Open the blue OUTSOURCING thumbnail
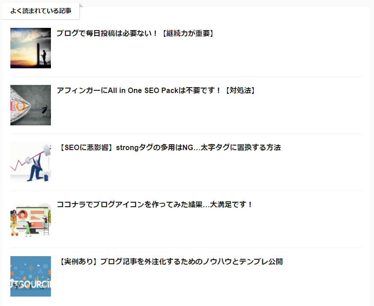This screenshot has width=374, height=306. (31, 276)
